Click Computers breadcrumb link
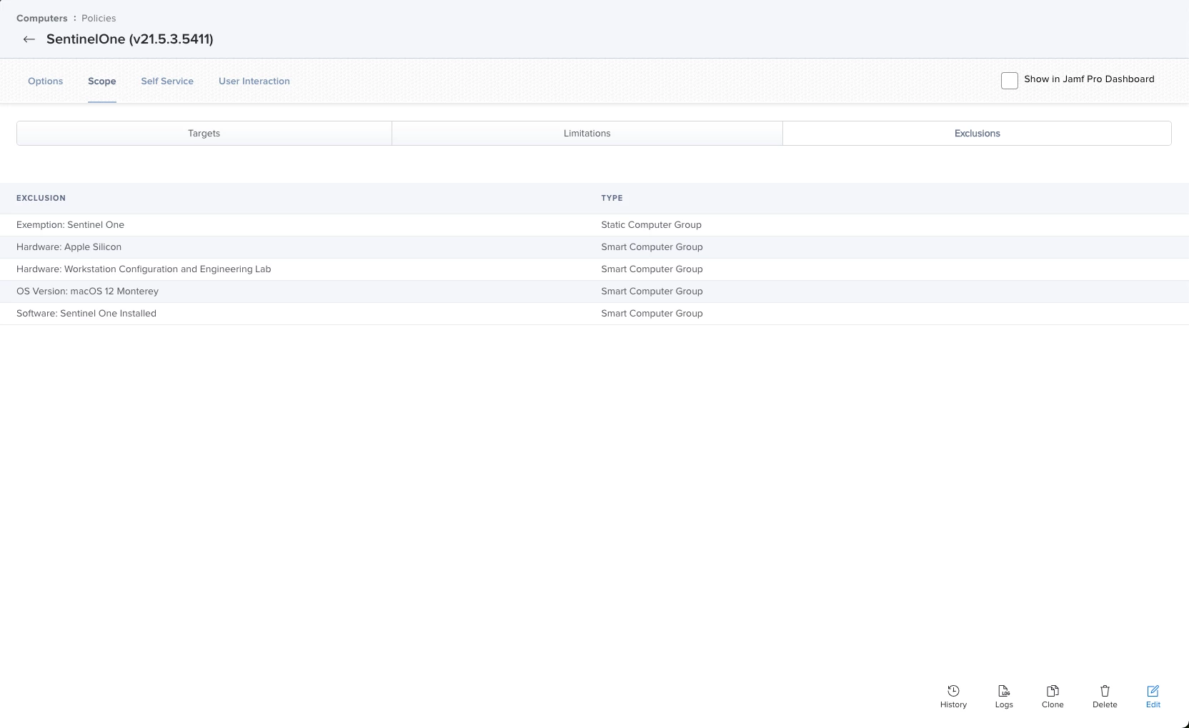Image resolution: width=1189 pixels, height=728 pixels. [x=42, y=18]
